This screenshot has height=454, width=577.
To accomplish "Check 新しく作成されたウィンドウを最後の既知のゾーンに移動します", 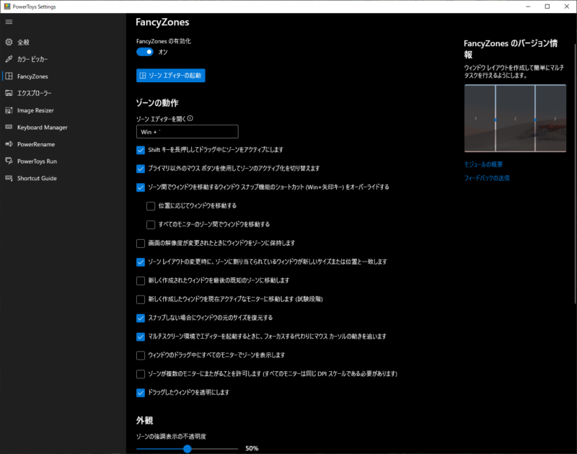I will click(x=141, y=281).
